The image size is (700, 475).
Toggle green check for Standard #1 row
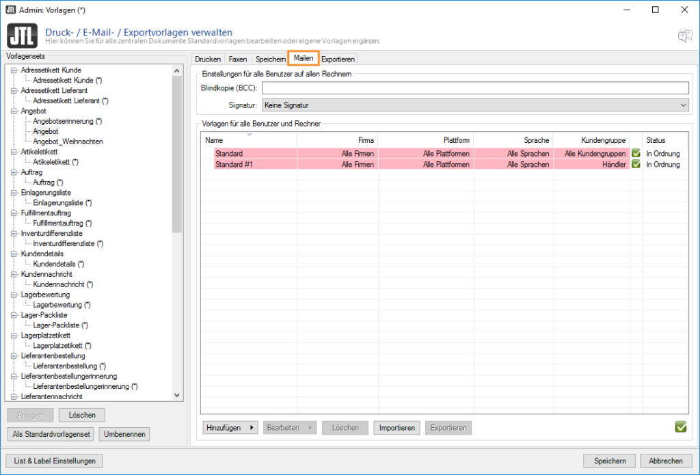[x=636, y=165]
